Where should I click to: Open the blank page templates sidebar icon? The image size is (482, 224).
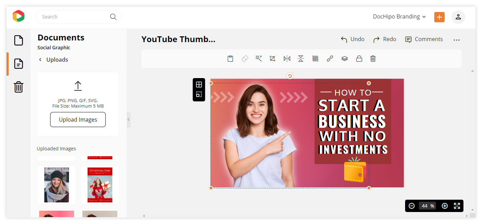coord(19,40)
